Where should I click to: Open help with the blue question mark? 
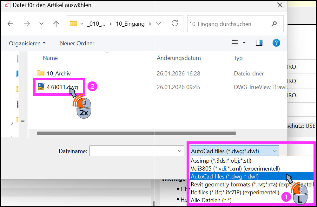pos(276,43)
